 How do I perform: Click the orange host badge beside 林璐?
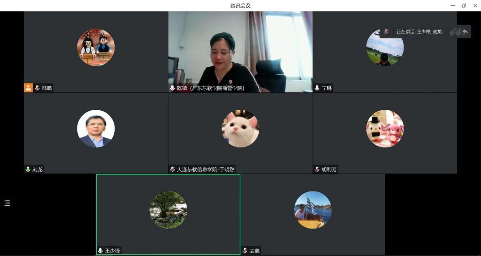(28, 88)
